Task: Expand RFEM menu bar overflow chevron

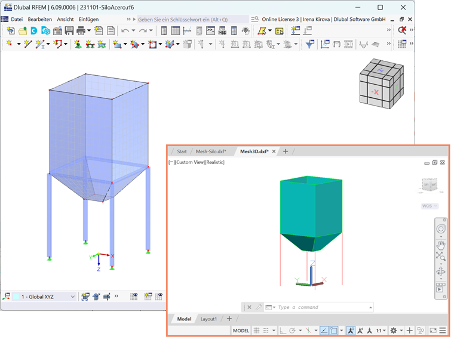Action: click(128, 19)
